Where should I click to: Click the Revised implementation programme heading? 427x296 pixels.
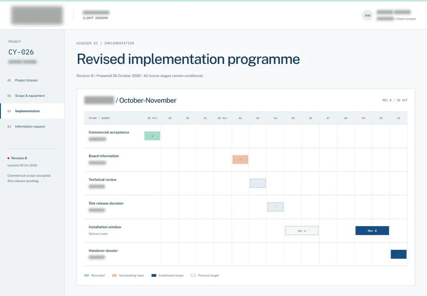pos(188,59)
